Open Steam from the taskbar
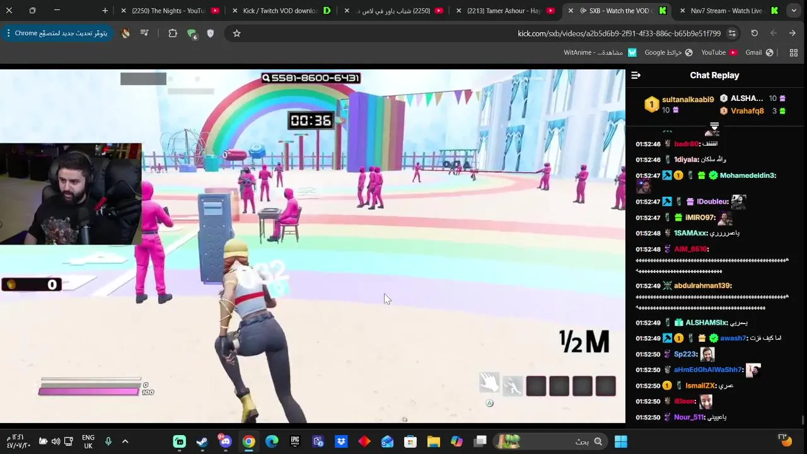 (202, 441)
